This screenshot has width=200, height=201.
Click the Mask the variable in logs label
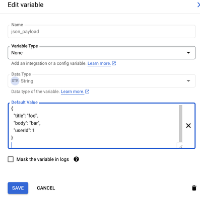click(43, 159)
